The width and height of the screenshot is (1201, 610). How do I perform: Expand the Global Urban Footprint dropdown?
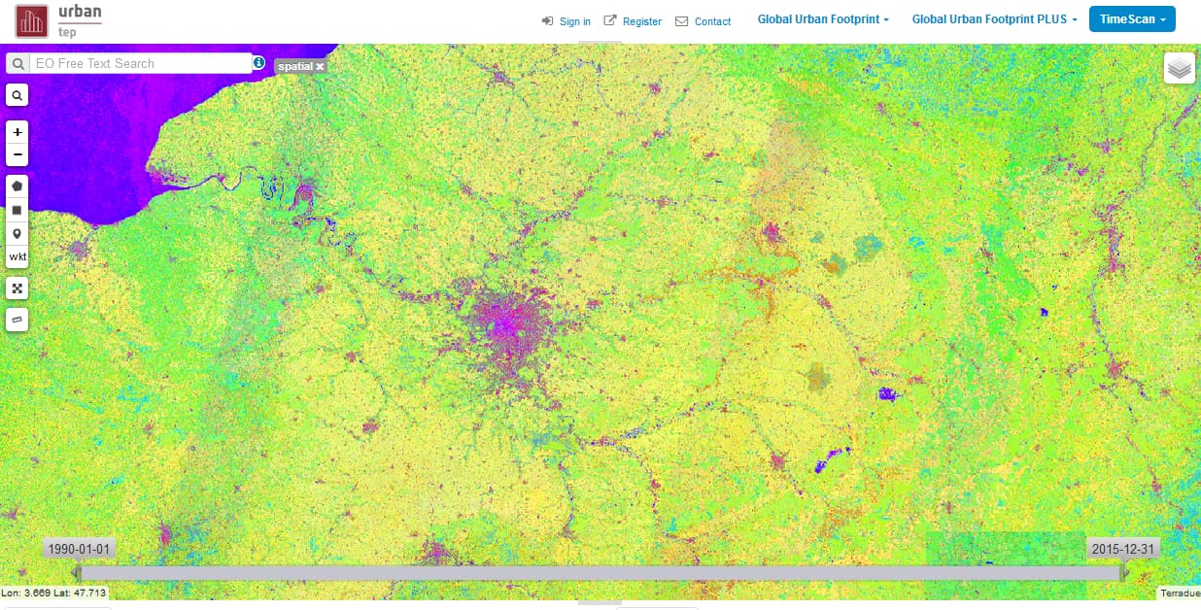click(823, 19)
